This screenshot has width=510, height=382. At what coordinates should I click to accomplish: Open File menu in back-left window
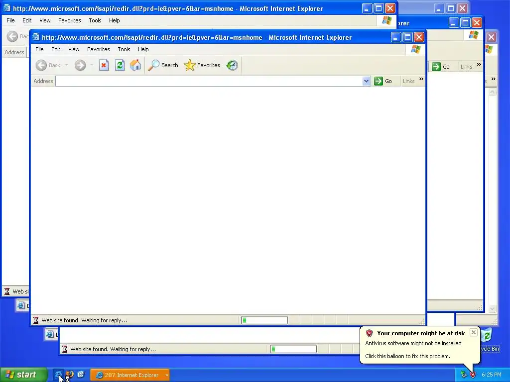click(10, 20)
